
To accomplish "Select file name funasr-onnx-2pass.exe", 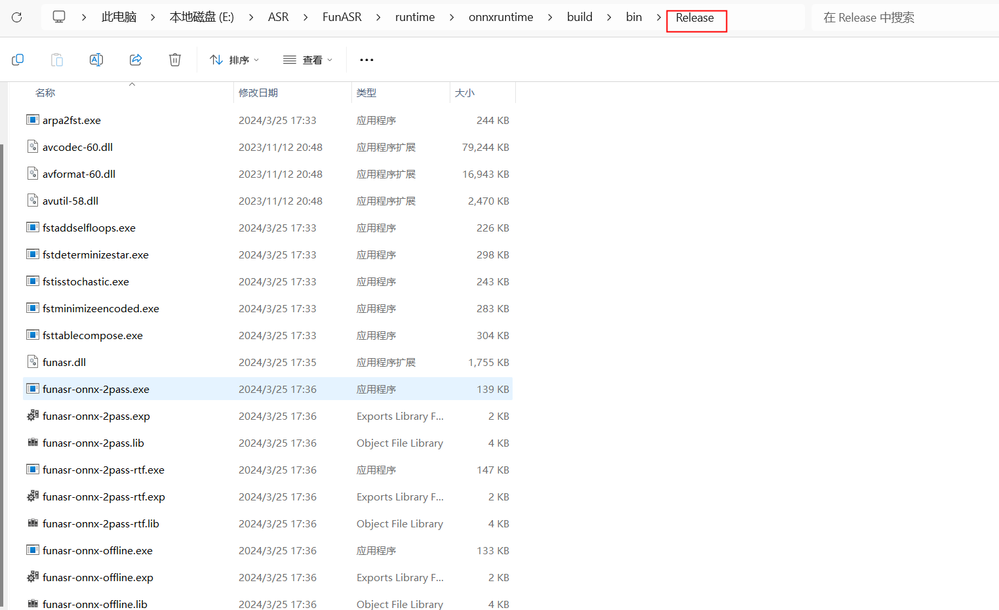I will [96, 389].
